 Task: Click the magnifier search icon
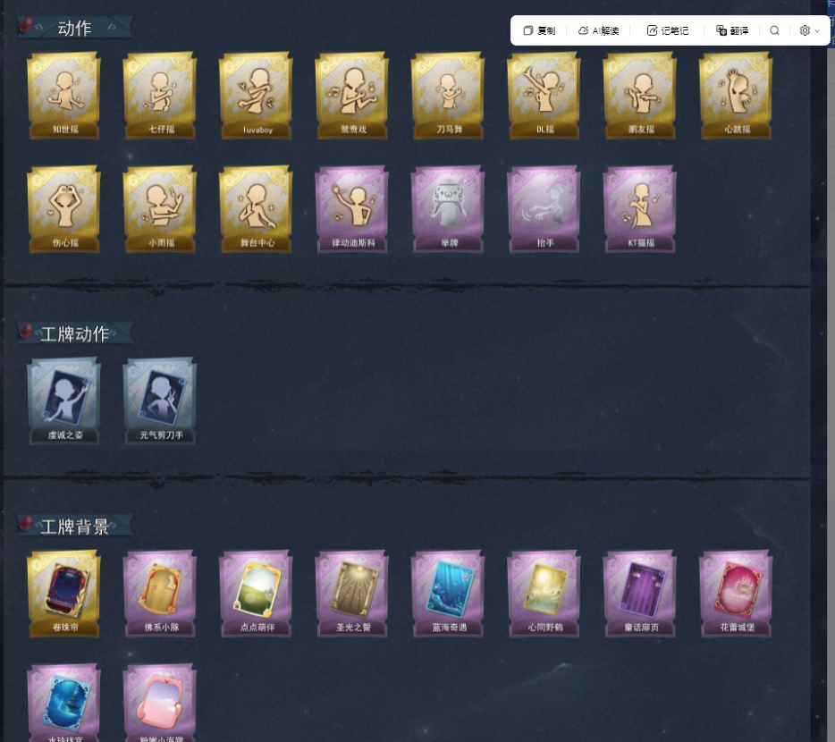(x=775, y=31)
